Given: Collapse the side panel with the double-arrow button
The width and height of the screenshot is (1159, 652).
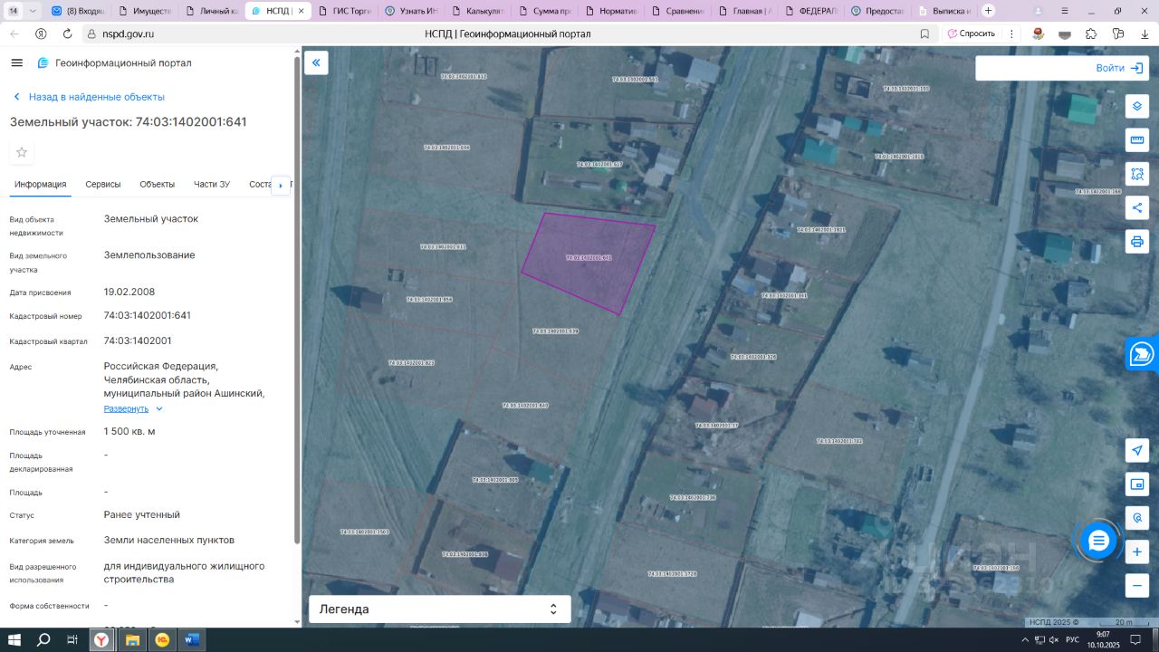Looking at the screenshot, I should 316,62.
